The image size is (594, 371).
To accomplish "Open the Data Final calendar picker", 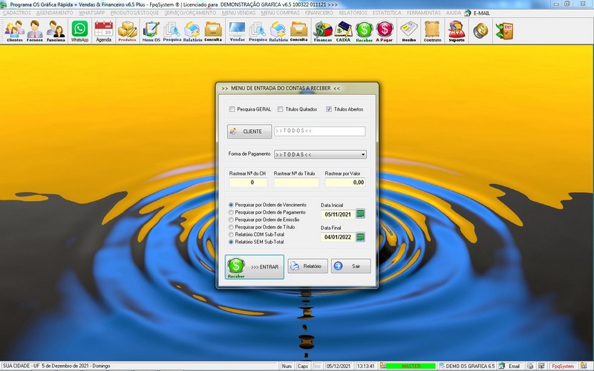I will click(361, 237).
